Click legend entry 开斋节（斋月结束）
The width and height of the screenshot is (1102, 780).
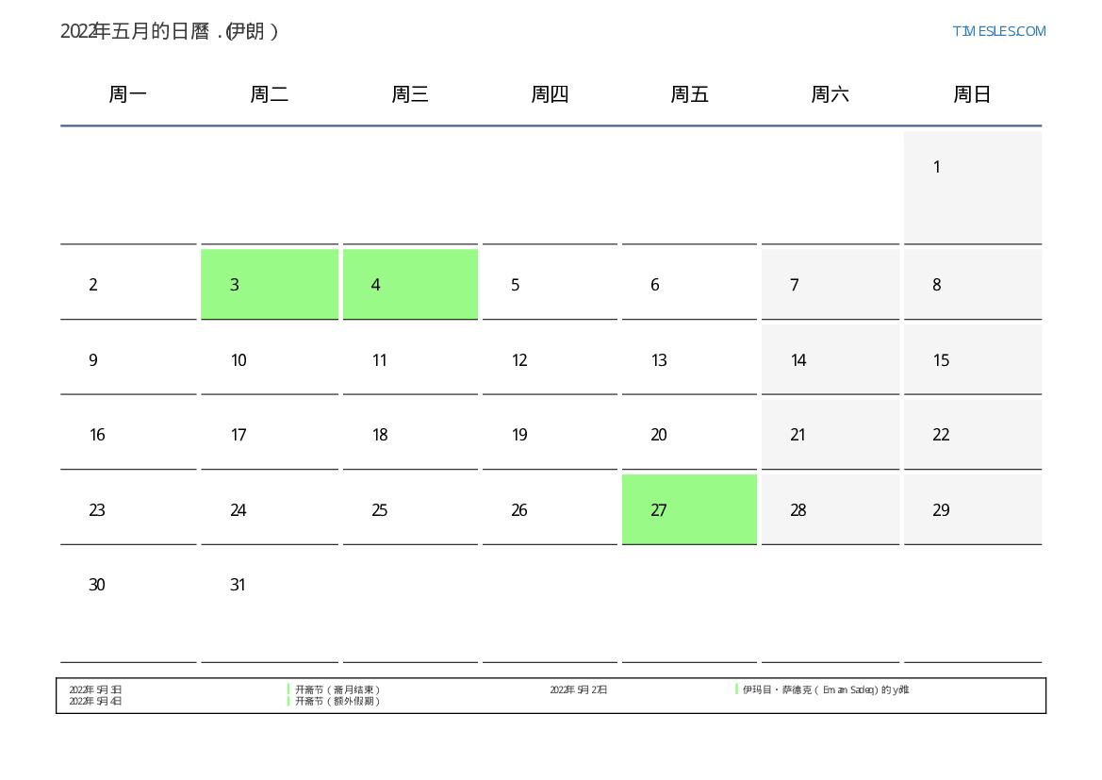tap(337, 690)
